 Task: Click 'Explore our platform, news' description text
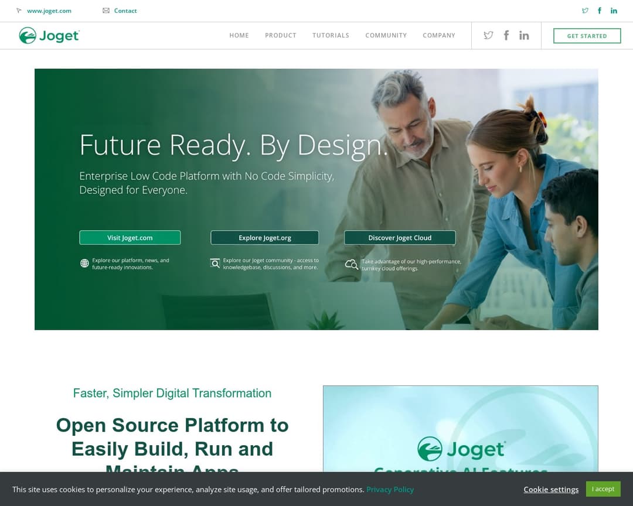coord(130,264)
